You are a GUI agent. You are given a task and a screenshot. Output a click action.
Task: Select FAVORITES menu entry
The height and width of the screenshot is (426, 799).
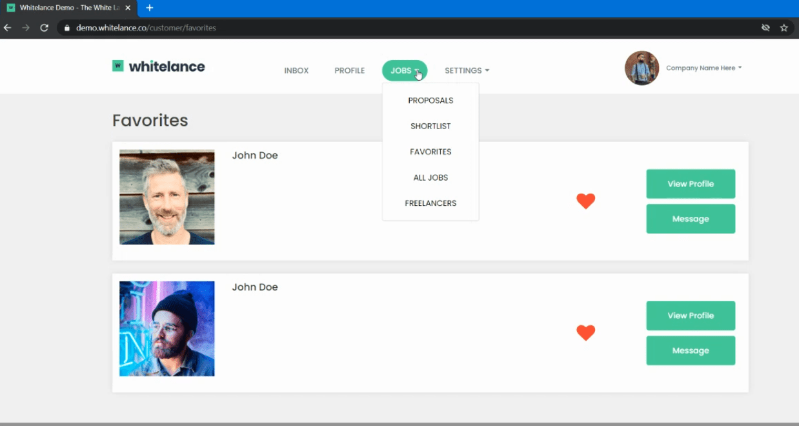click(x=430, y=152)
